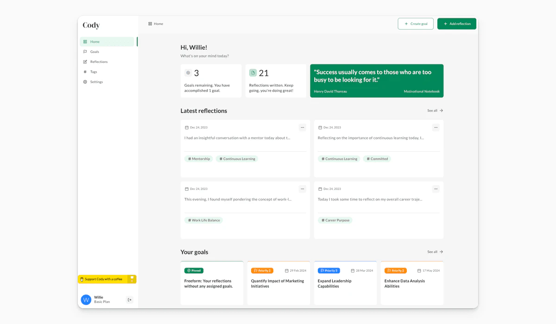Open options menu on the Career Purpose reflection
The image size is (556, 324).
(436, 189)
